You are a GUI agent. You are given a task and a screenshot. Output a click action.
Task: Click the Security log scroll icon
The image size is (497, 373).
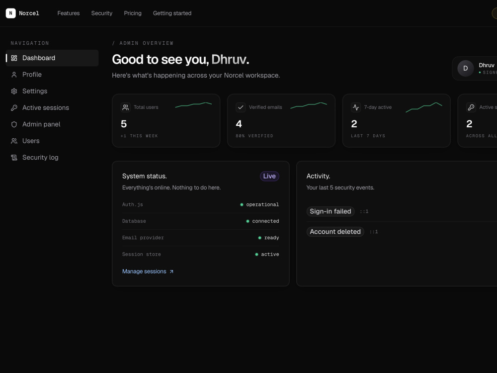coord(14,157)
